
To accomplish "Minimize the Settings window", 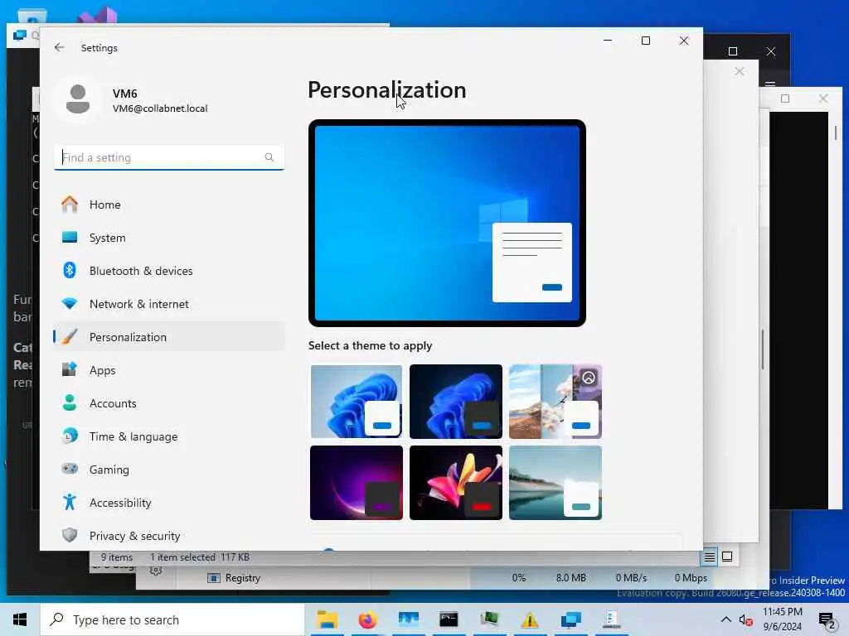I will coord(608,41).
